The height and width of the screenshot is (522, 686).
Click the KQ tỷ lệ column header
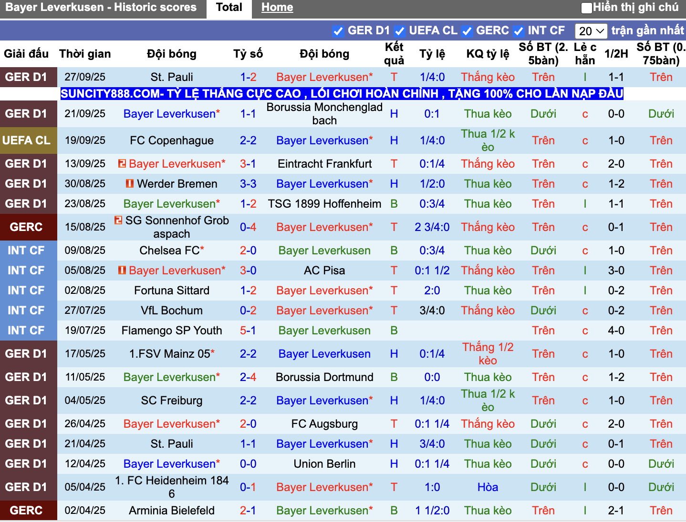click(x=488, y=54)
